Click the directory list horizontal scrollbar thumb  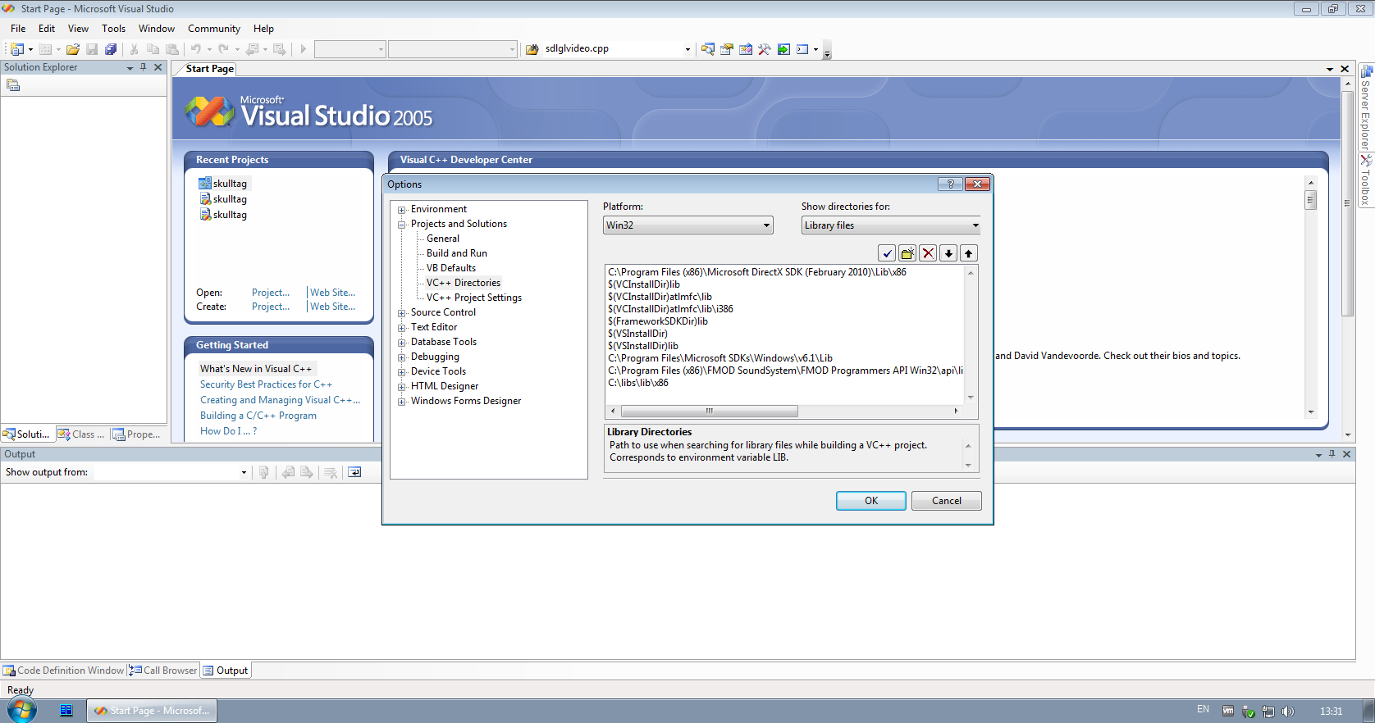pyautogui.click(x=709, y=411)
